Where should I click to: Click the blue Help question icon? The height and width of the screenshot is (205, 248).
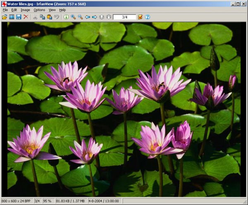pos(148,17)
